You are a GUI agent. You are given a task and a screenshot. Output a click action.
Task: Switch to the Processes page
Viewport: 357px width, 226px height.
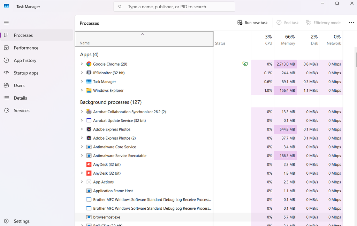click(x=37, y=35)
